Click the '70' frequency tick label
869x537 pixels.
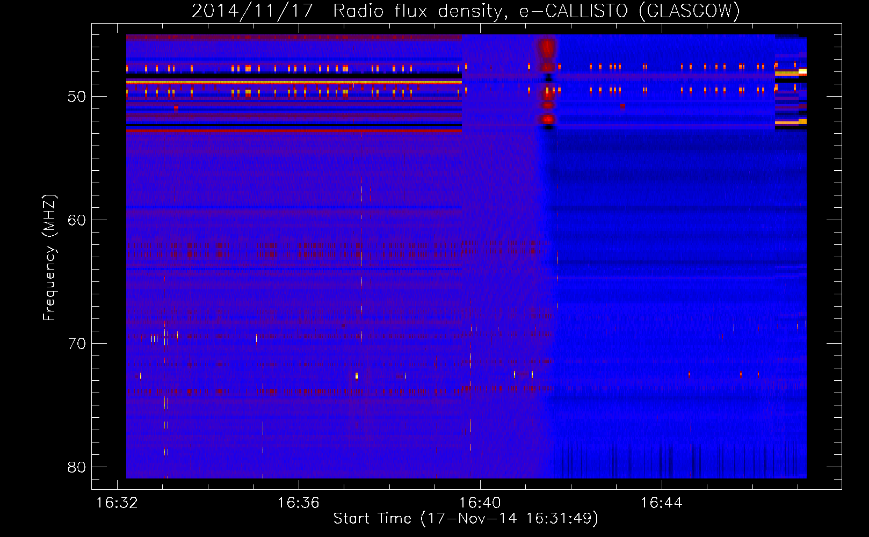point(77,344)
